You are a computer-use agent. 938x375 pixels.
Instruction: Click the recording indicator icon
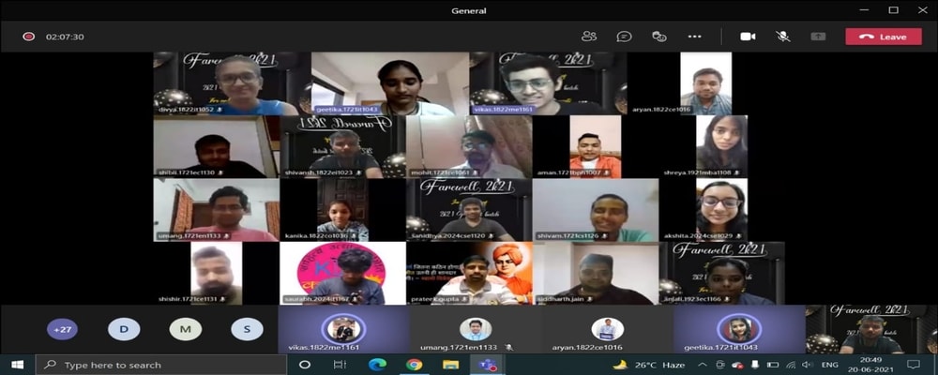pos(29,37)
